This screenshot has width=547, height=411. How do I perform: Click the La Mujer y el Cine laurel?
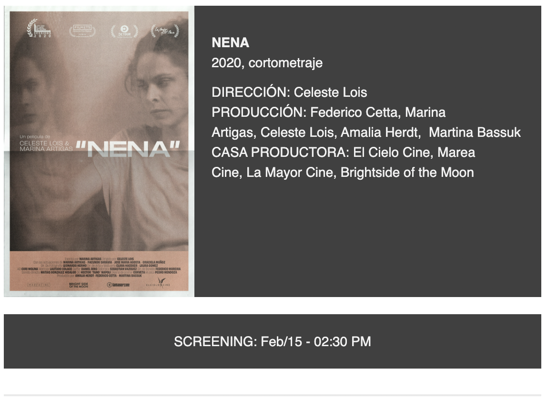point(165,31)
